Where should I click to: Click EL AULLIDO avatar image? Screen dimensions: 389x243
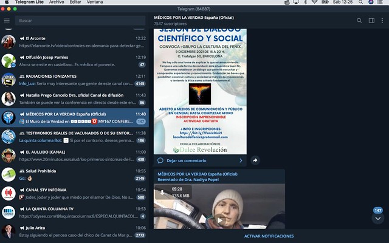click(x=9, y=156)
